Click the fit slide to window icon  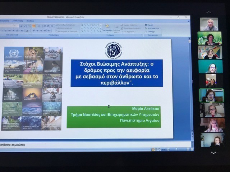191,149
